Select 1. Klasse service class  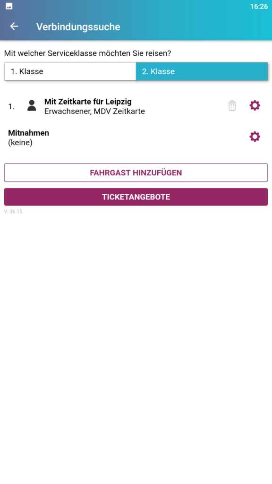click(x=70, y=71)
